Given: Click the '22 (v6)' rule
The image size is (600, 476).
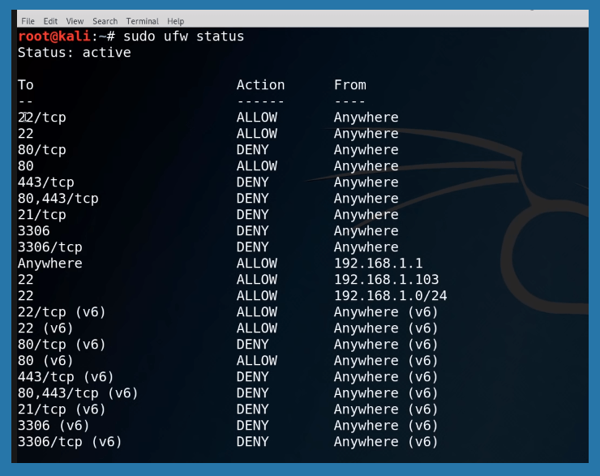Looking at the screenshot, I should tap(45, 328).
